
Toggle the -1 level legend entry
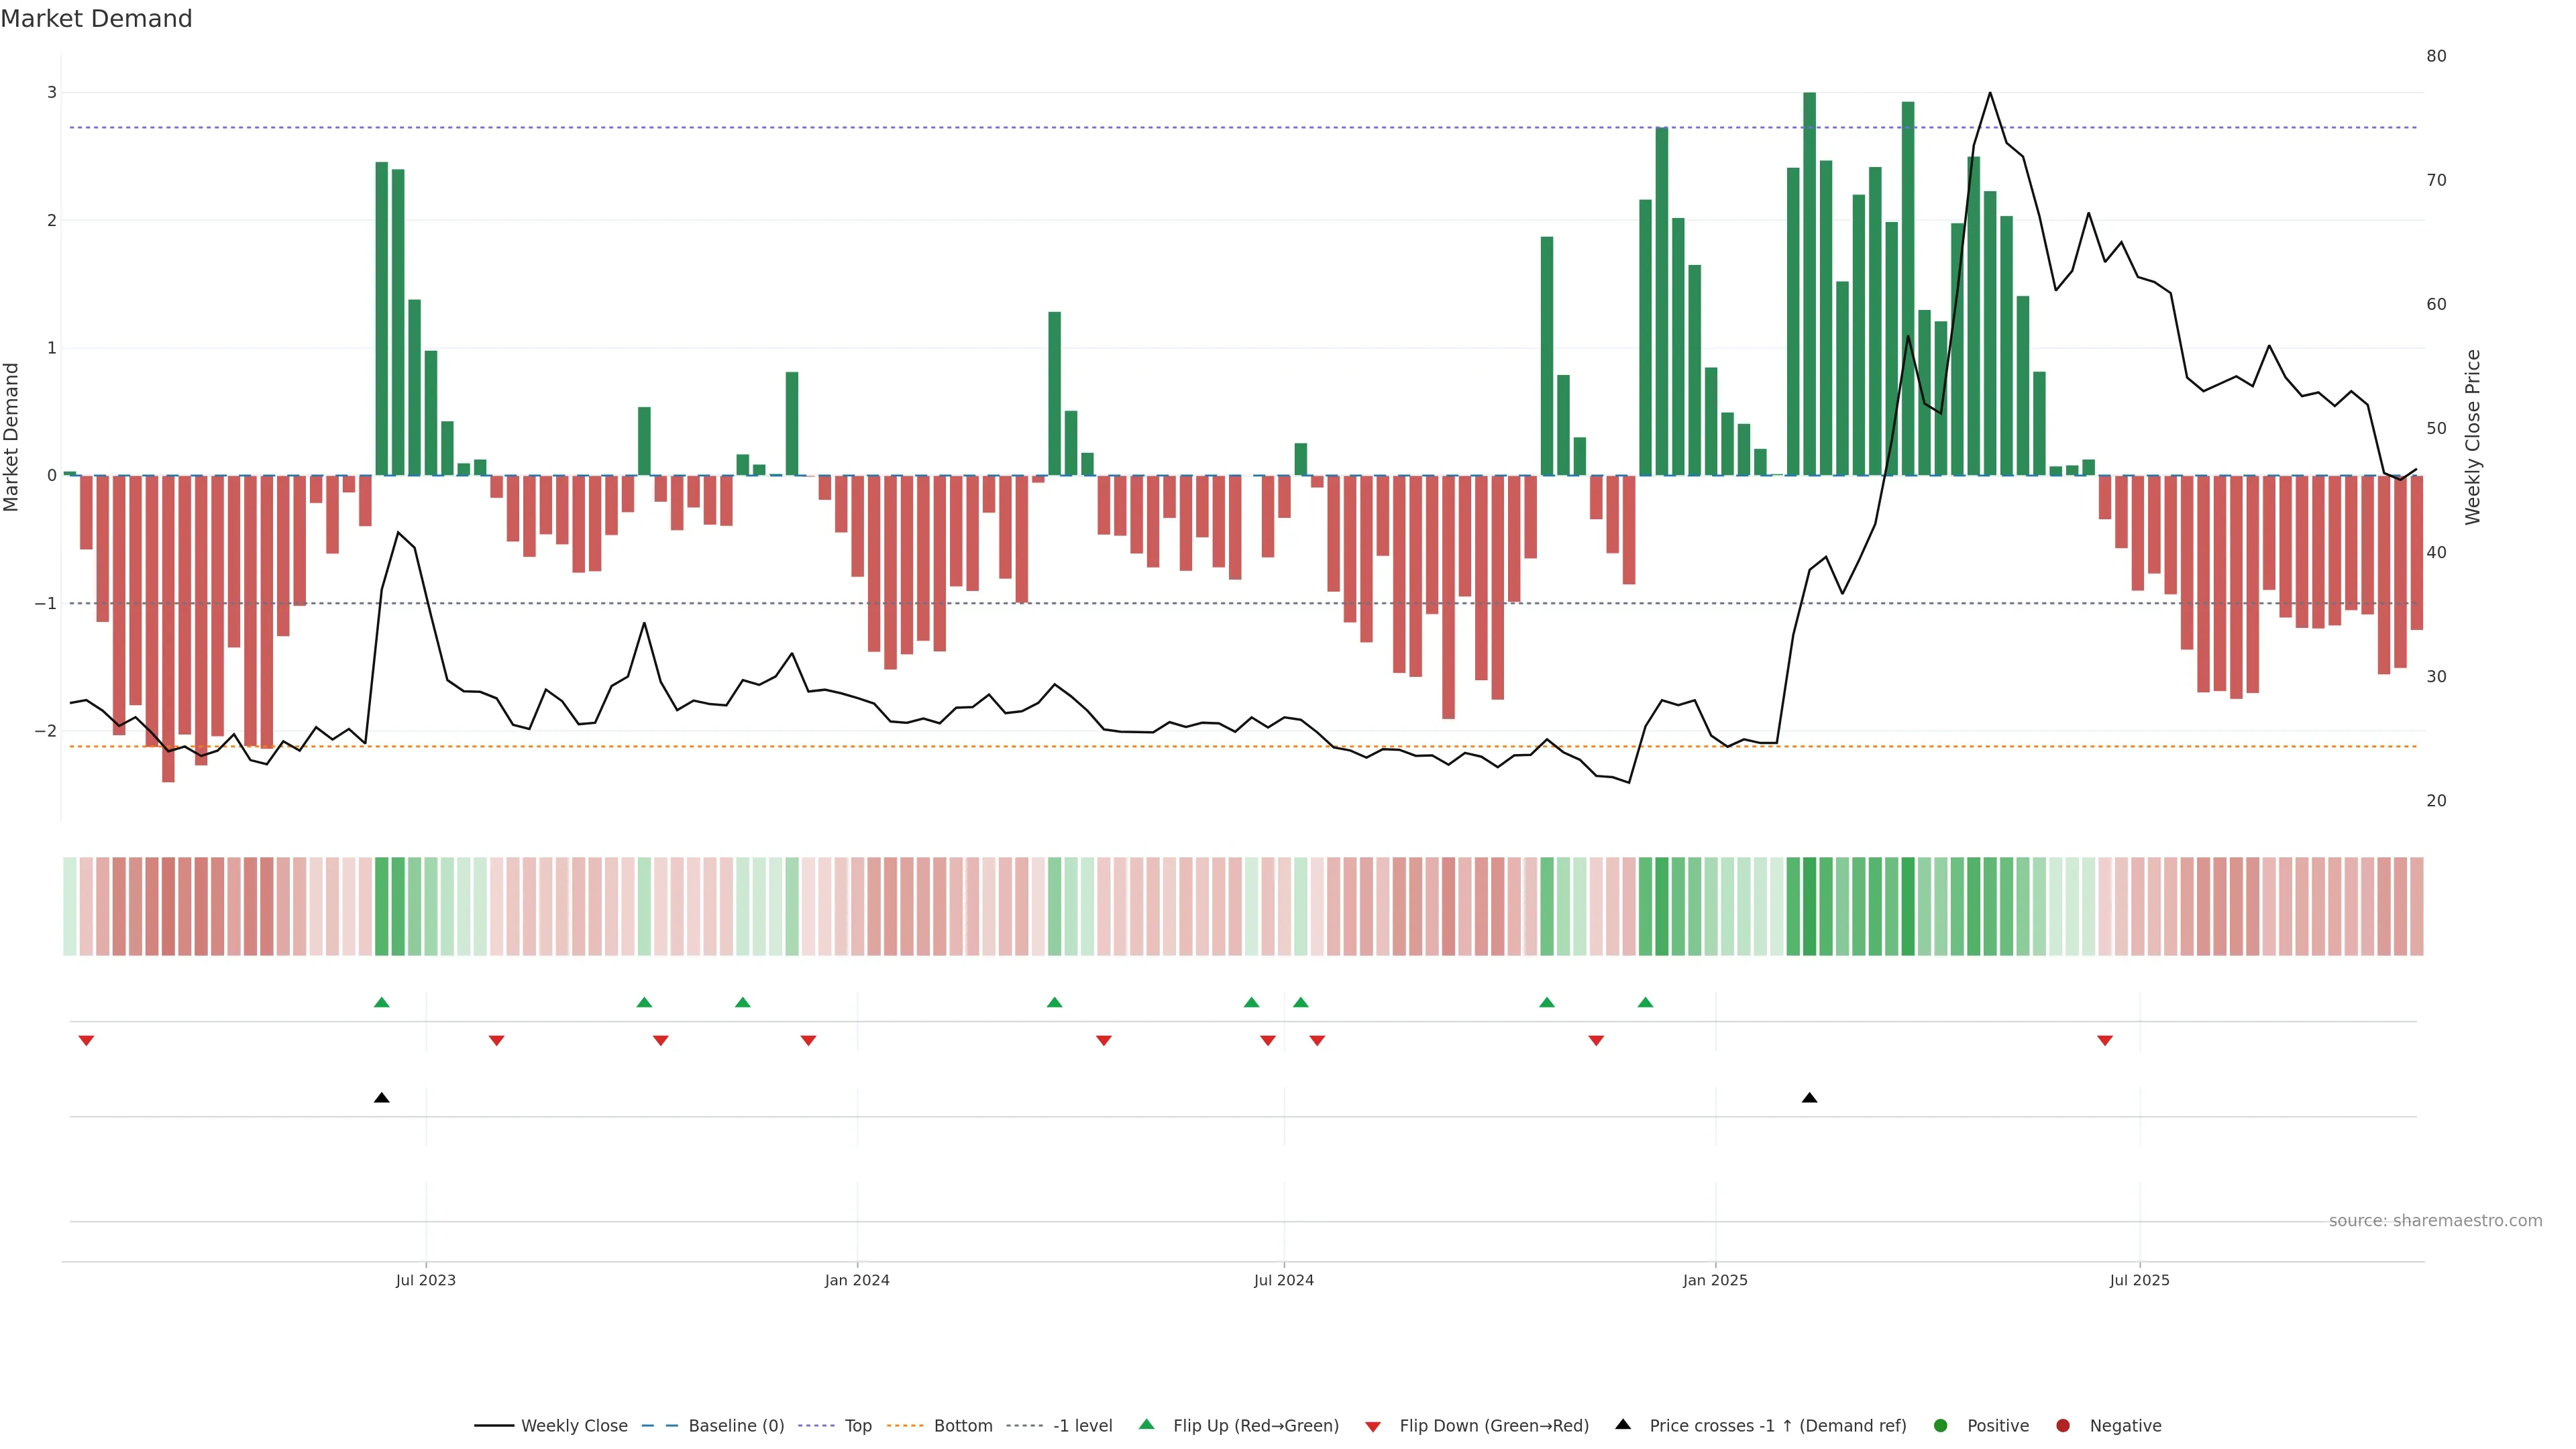tap(1082, 1425)
